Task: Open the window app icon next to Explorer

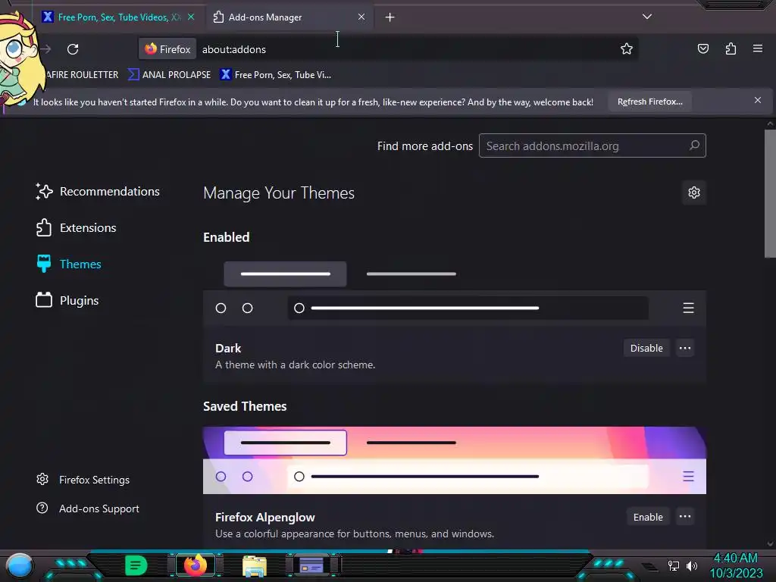Action: point(311,565)
